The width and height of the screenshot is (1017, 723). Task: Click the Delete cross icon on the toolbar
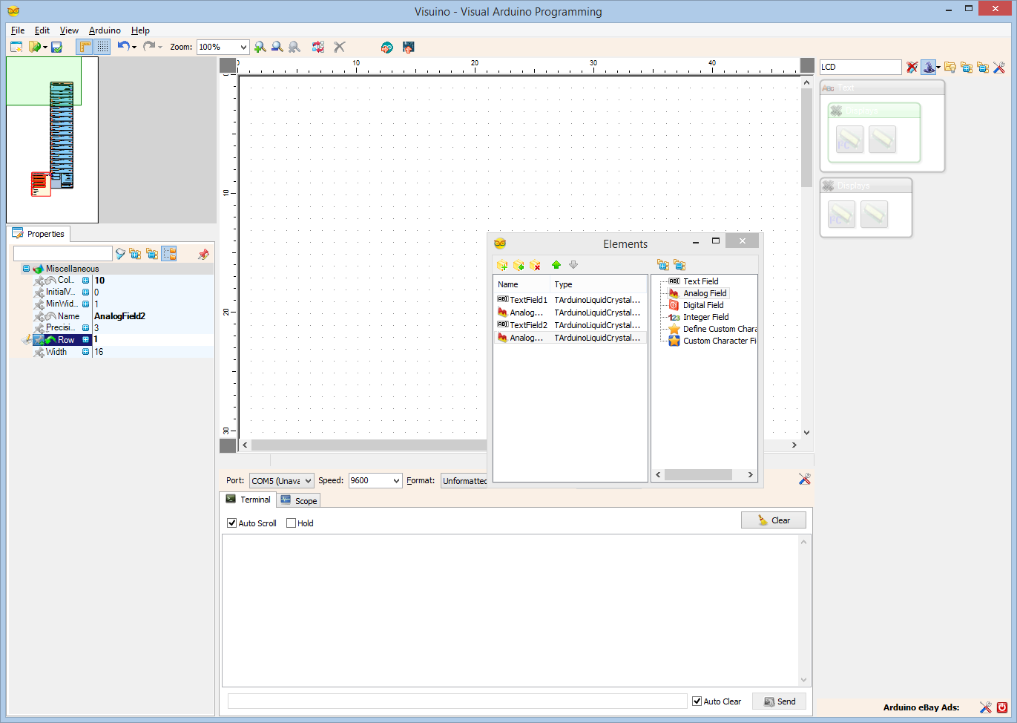point(339,47)
